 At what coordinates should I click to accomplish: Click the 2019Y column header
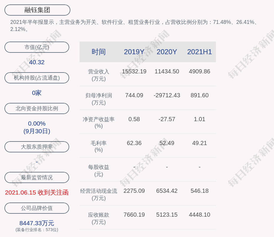(134, 52)
